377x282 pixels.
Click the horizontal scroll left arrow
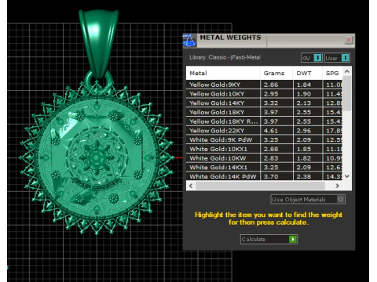pos(191,186)
